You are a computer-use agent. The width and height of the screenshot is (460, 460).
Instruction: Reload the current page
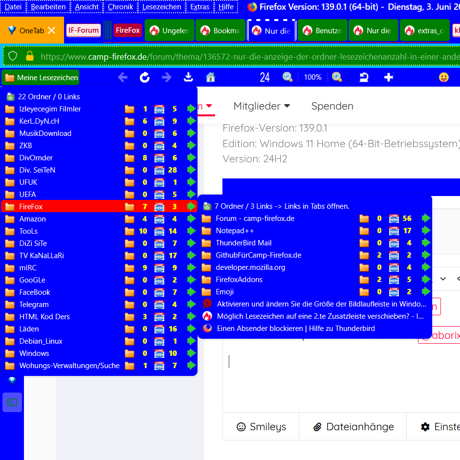click(x=145, y=77)
